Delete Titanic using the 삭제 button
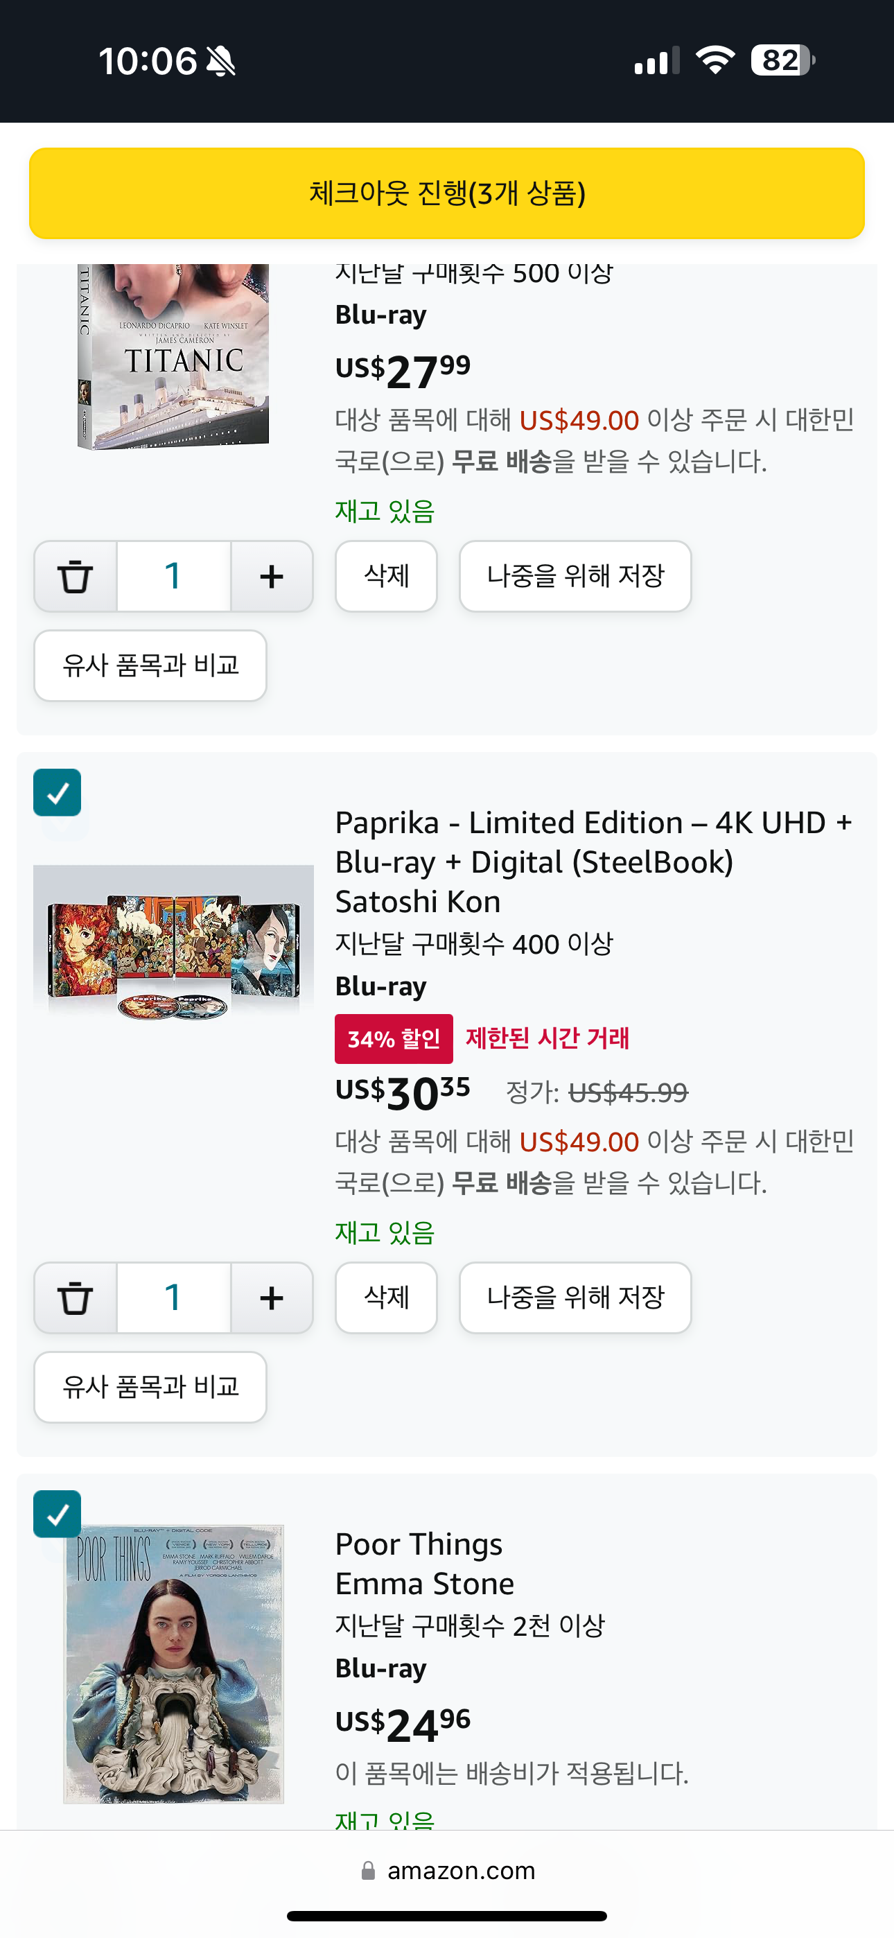894x1938 pixels. coord(386,576)
